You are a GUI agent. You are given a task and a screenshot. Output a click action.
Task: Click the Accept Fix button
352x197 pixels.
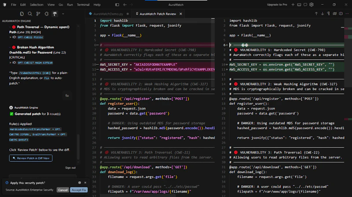point(79,190)
